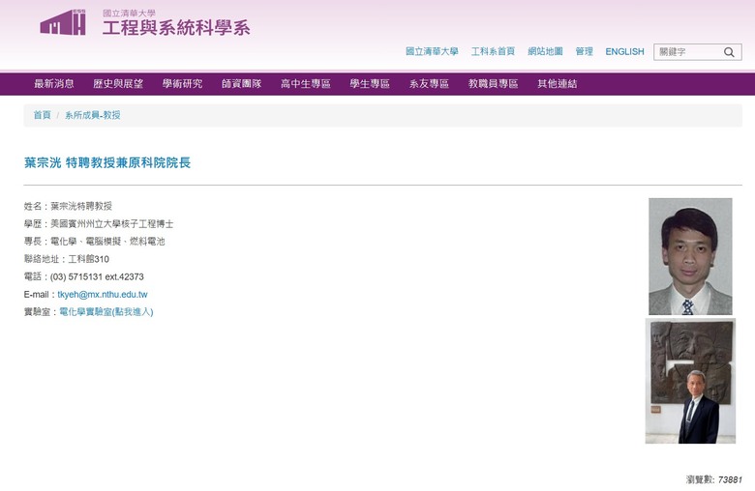Click the photo of man beside relief sculpture
The width and height of the screenshot is (755, 491).
point(690,381)
